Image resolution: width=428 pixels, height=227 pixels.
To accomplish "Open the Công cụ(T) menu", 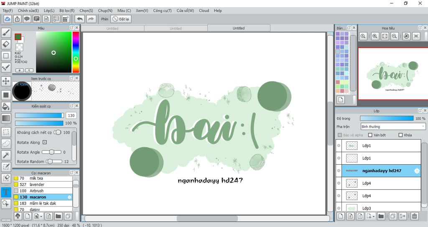I will (163, 10).
